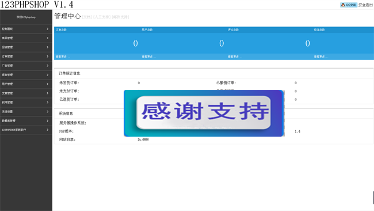Expand the 数据库管理 row chevron

pos(47,120)
